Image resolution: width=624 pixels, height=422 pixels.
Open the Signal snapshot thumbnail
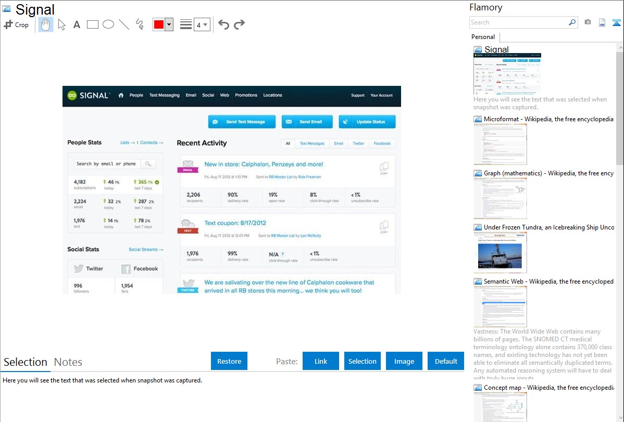pos(507,74)
